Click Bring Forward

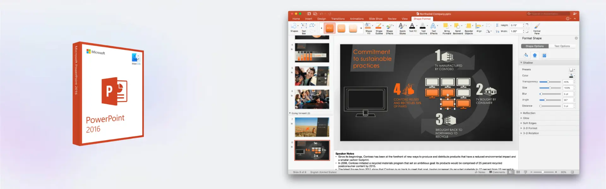pos(447,28)
